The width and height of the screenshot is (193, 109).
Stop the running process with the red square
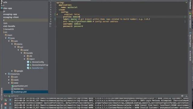coord(5,104)
